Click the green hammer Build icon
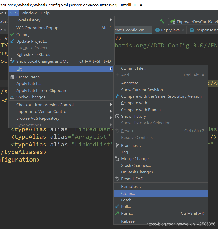Image resolution: width=218 pixels, height=229 pixels. [162, 21]
